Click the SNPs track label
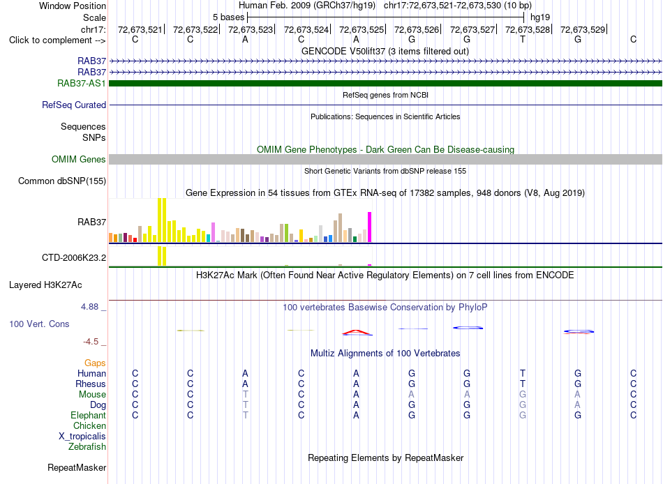Image resolution: width=663 pixels, height=484 pixels. (94, 137)
